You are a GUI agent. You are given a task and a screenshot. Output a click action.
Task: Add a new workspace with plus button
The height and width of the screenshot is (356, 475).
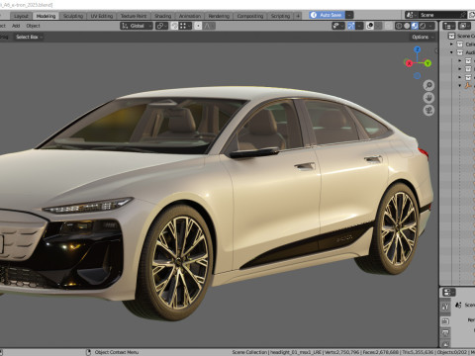coord(298,16)
